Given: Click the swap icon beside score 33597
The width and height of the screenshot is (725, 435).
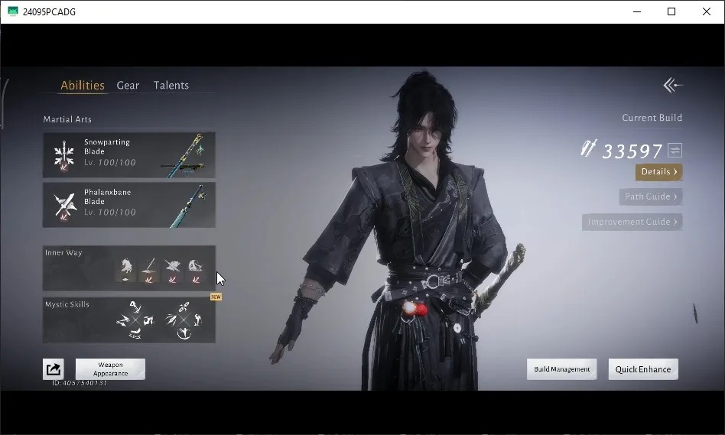Looking at the screenshot, I should 675,151.
